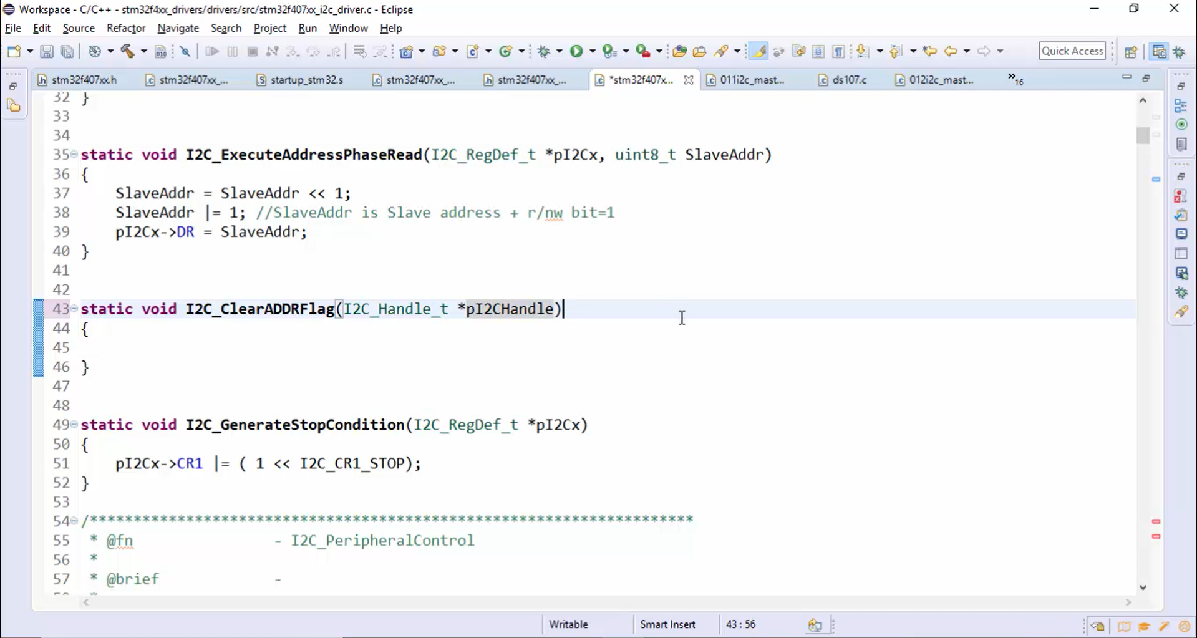Click the Quick Access field
The image size is (1197, 638).
click(x=1072, y=51)
